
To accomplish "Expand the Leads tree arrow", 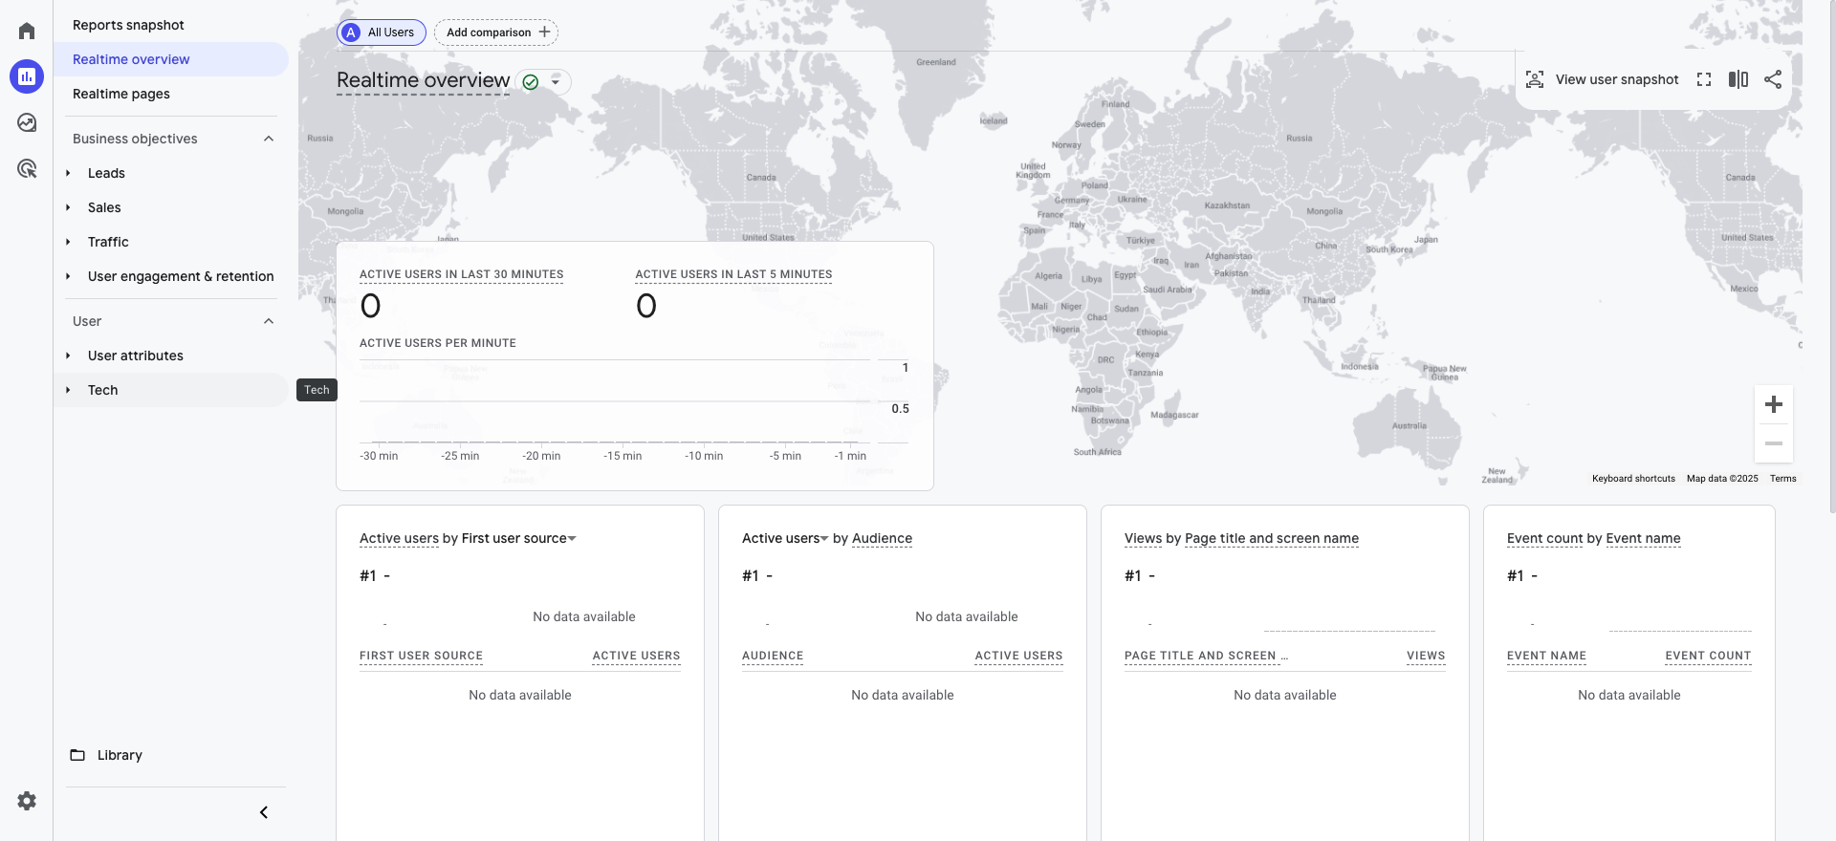I will click(x=68, y=173).
